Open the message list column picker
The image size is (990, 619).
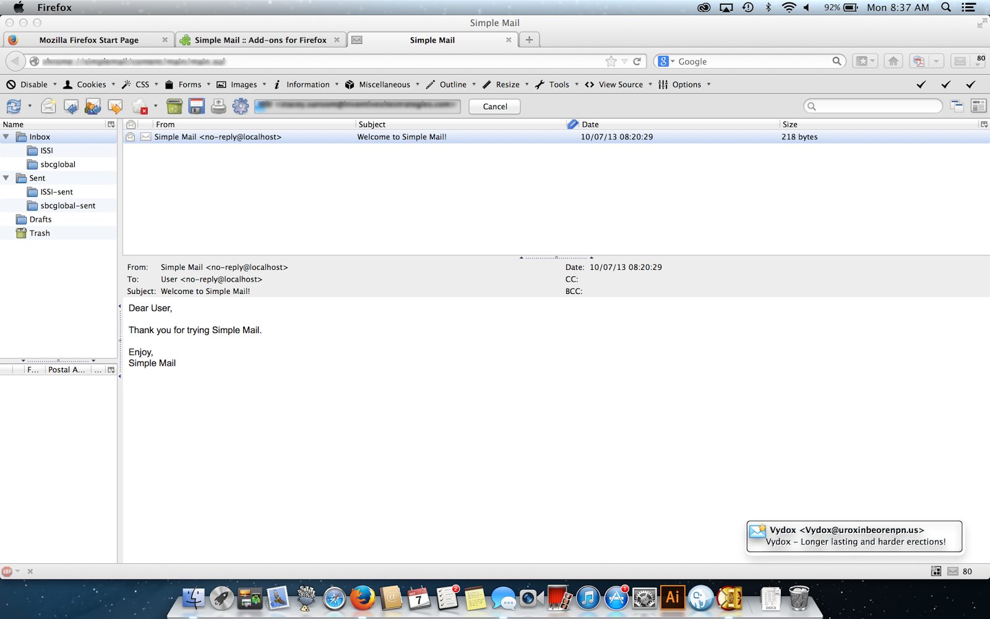pyautogui.click(x=984, y=124)
